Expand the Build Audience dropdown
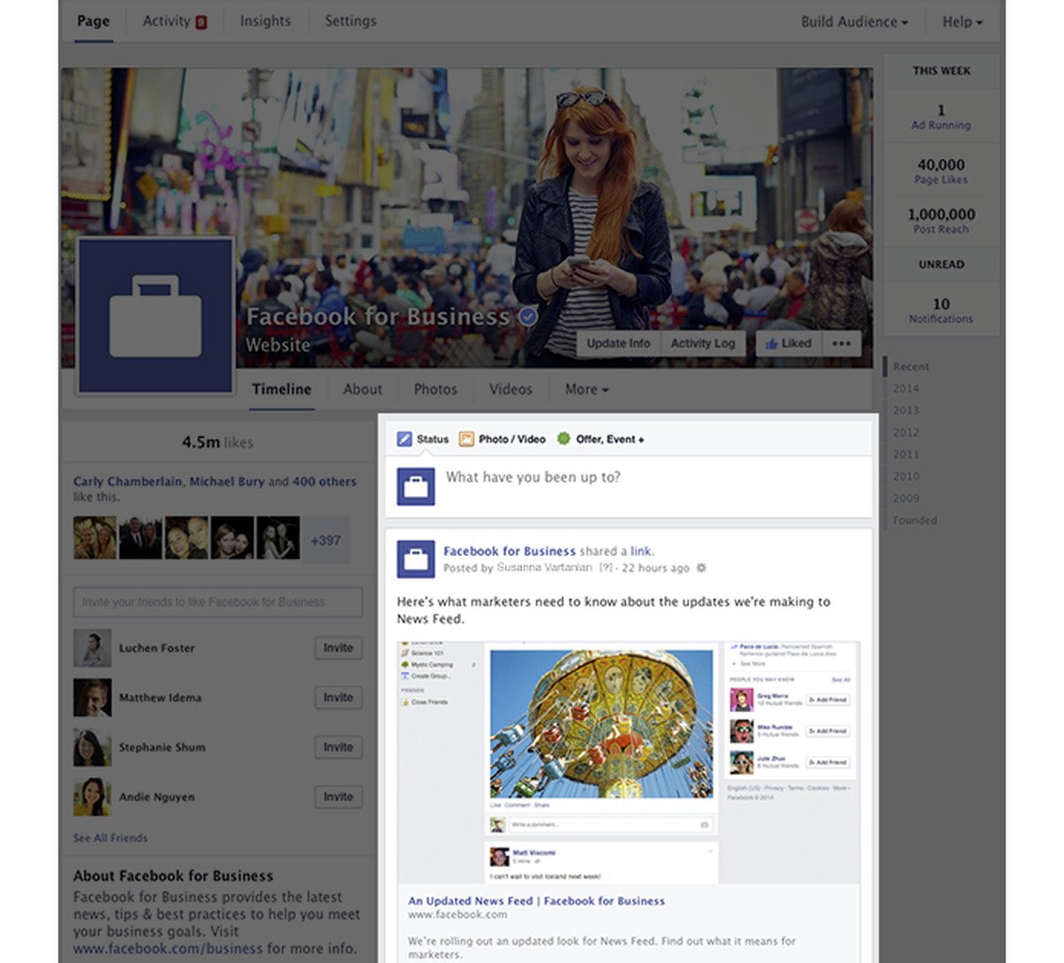 click(x=854, y=21)
